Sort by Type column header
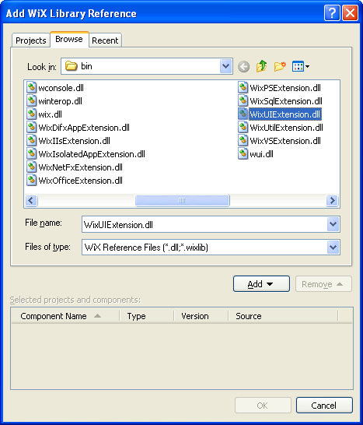This screenshot has width=363, height=425. pyautogui.click(x=147, y=316)
